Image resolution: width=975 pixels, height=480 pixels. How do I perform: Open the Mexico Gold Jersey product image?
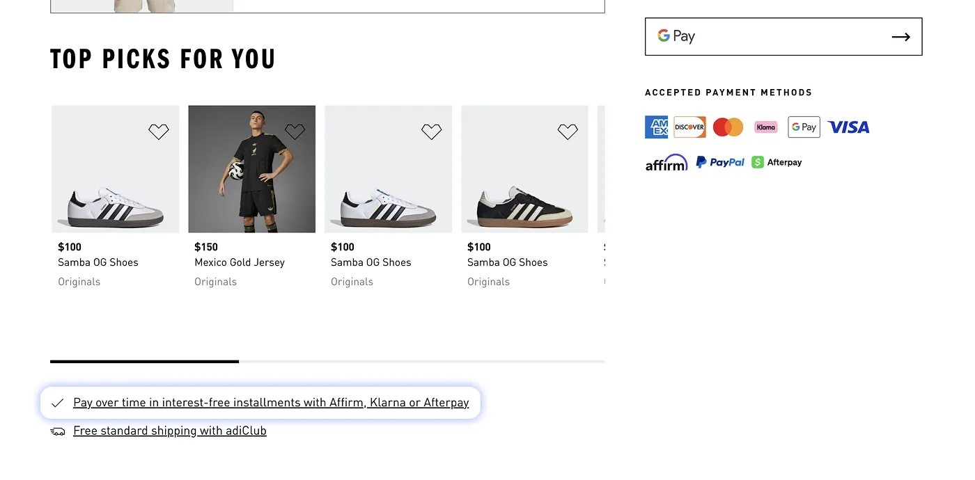251,168
